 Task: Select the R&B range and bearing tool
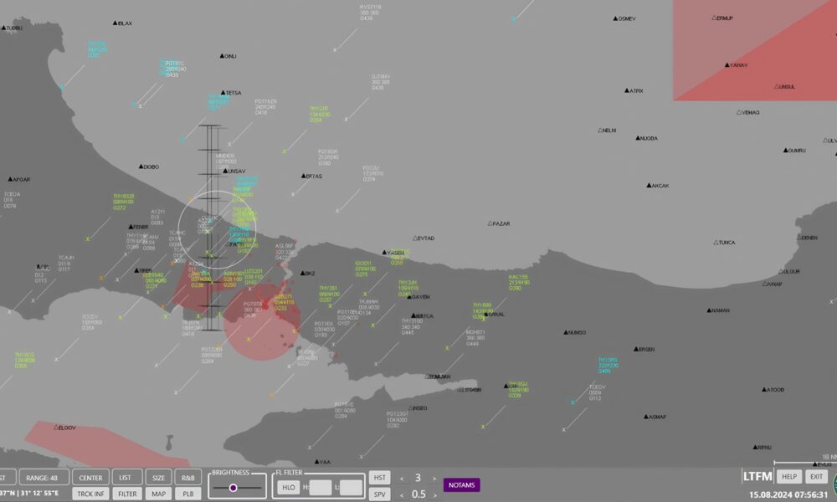tap(187, 478)
